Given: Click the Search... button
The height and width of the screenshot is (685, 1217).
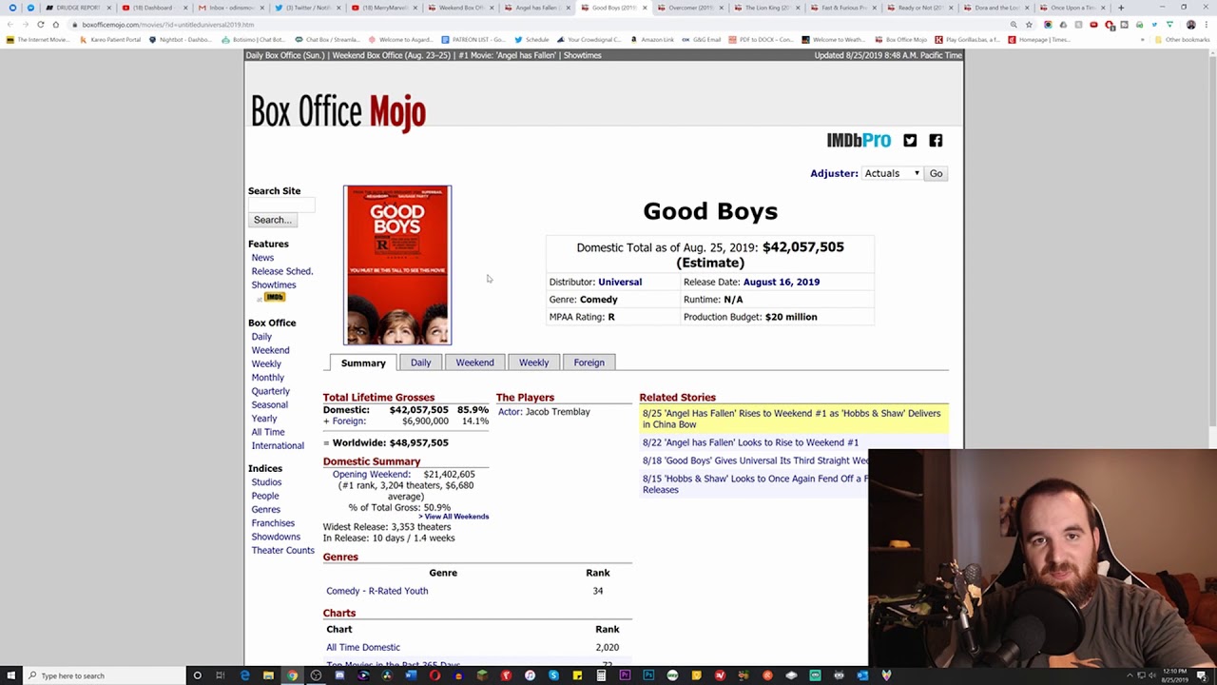Looking at the screenshot, I should tap(273, 220).
